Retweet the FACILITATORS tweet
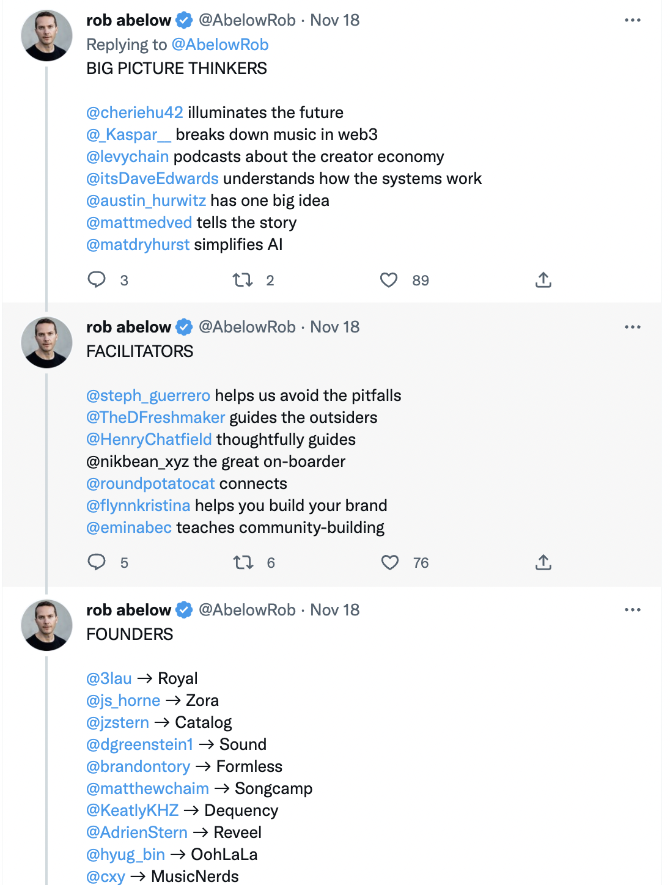 (243, 562)
